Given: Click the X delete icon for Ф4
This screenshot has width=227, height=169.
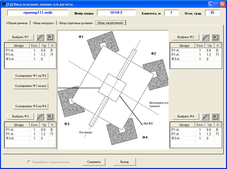Looking at the screenshot, I should point(215,117).
